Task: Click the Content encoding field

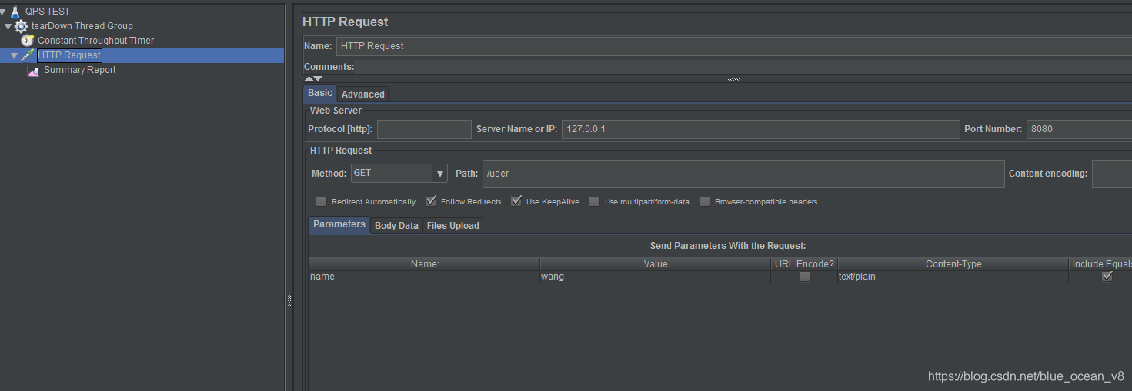Action: [x=1112, y=174]
